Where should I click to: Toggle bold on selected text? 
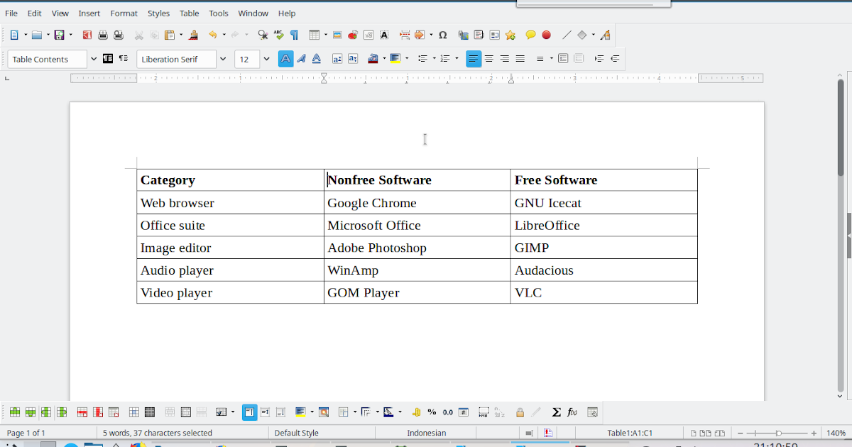click(285, 59)
